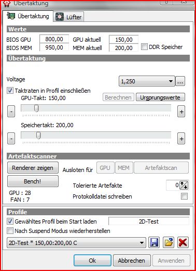Viewport: 196px width, 271px height.
Task: Switch to the Lüfter tab
Action: (x=68, y=17)
